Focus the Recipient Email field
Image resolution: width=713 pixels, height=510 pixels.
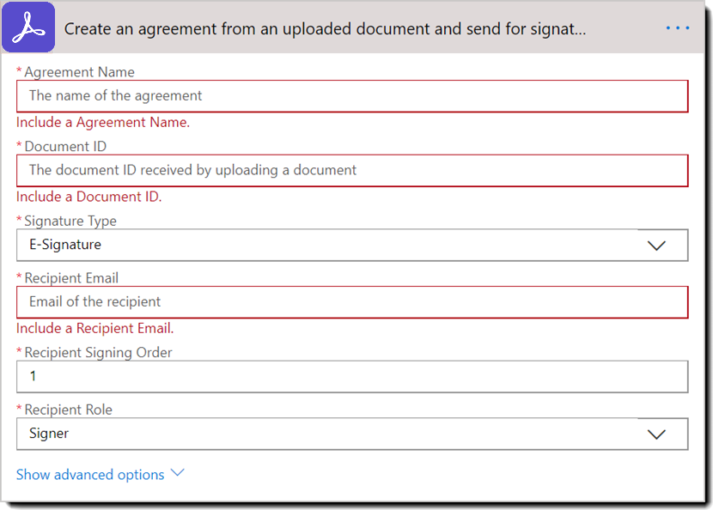click(x=352, y=302)
